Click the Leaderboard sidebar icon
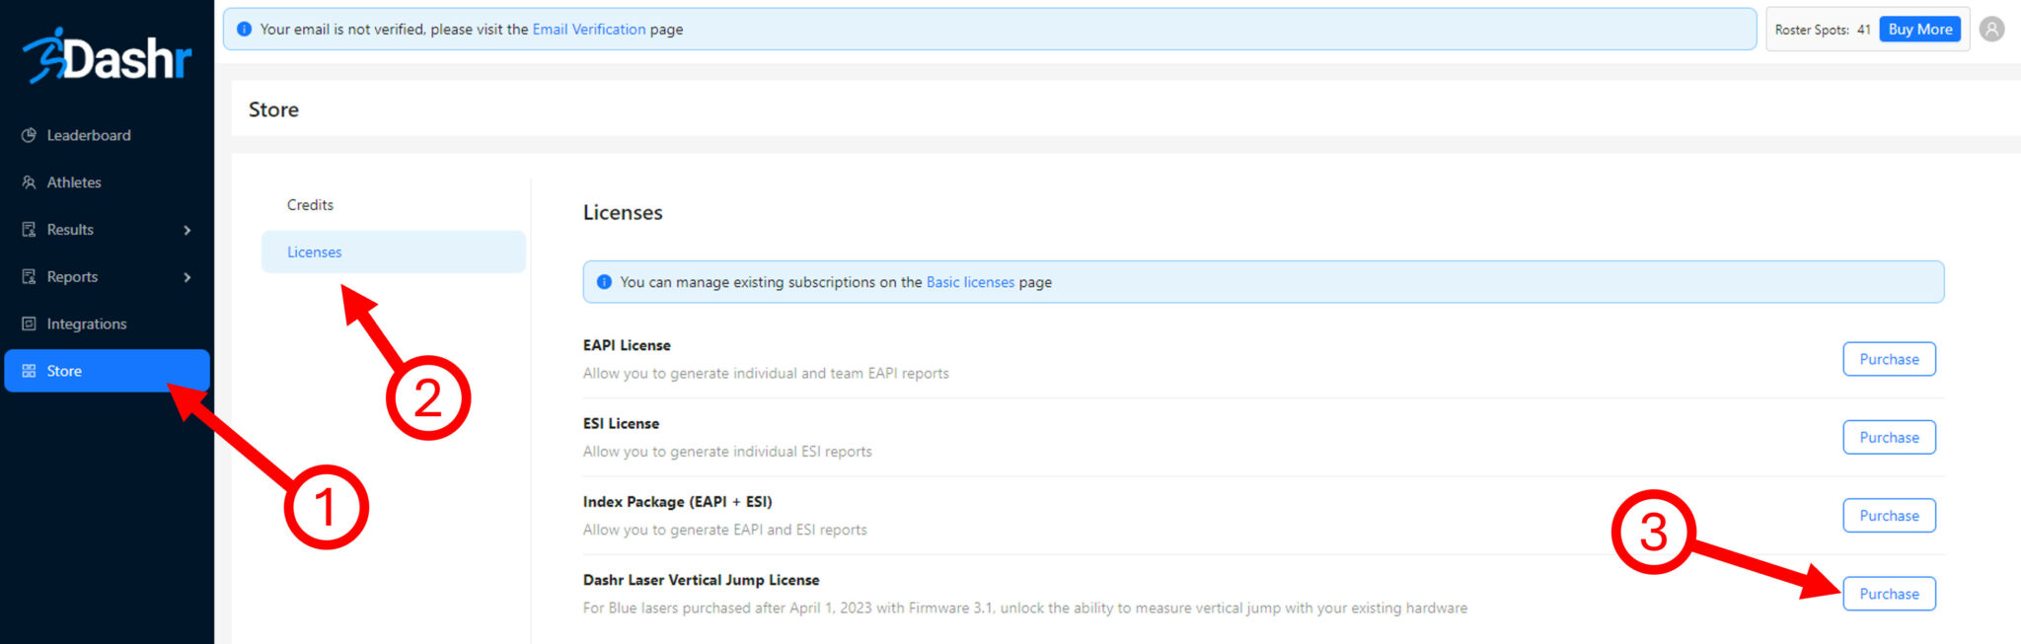The width and height of the screenshot is (2021, 644). pyautogui.click(x=29, y=135)
